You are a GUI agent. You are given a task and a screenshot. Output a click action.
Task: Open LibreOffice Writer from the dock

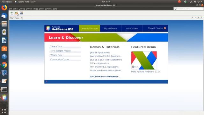[4, 40]
